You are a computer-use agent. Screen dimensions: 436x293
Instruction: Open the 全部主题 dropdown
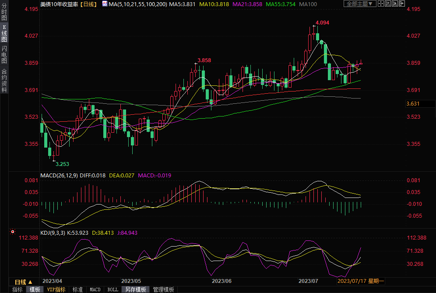tap(360, 4)
